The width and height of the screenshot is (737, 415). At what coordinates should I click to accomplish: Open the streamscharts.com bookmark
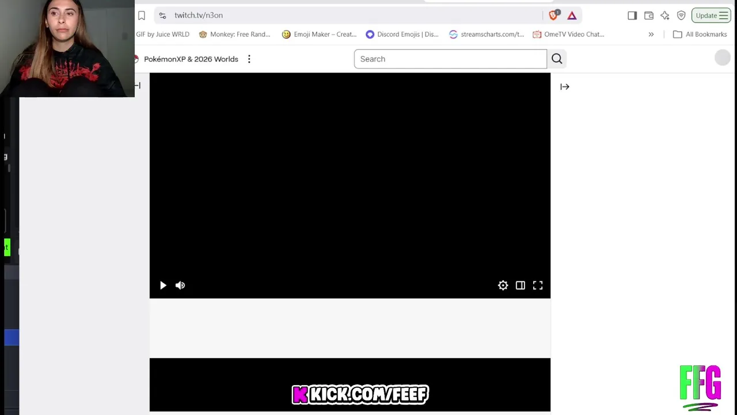pos(487,35)
